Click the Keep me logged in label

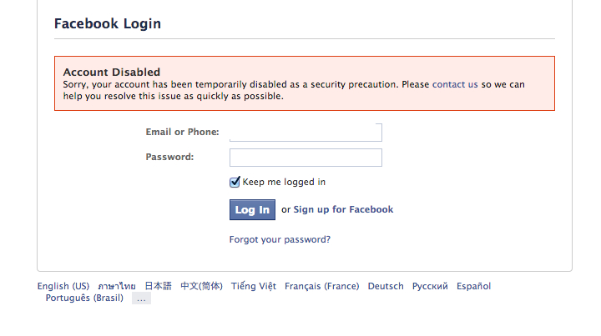(x=284, y=182)
